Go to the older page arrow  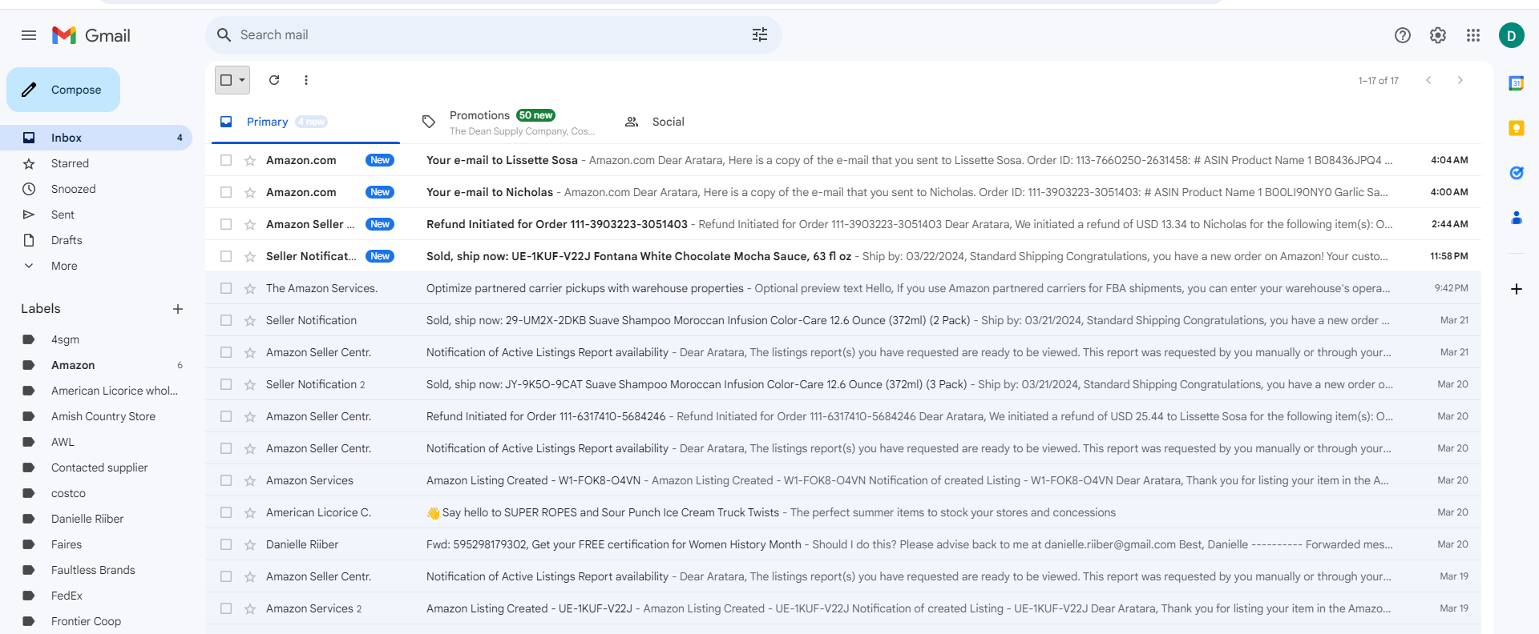tap(1460, 80)
